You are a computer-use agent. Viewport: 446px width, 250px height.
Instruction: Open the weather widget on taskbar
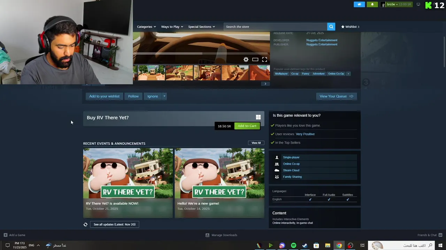56,245
